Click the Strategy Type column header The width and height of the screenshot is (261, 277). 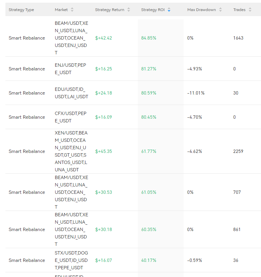point(21,10)
